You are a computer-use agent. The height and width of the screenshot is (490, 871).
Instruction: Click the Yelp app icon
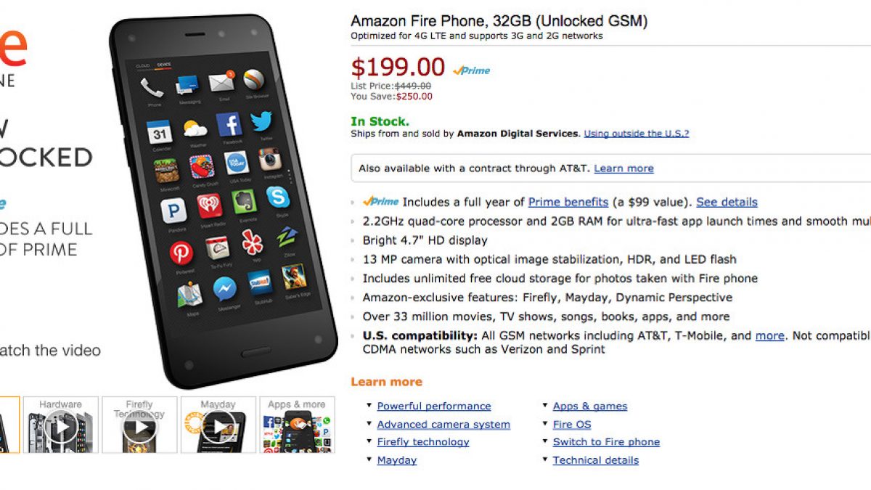[x=253, y=242]
